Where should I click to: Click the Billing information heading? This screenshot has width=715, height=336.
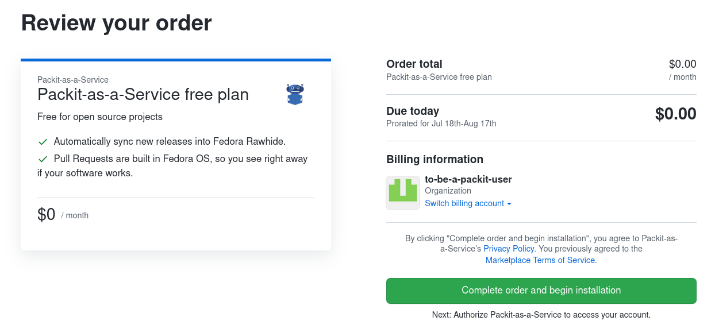point(435,160)
